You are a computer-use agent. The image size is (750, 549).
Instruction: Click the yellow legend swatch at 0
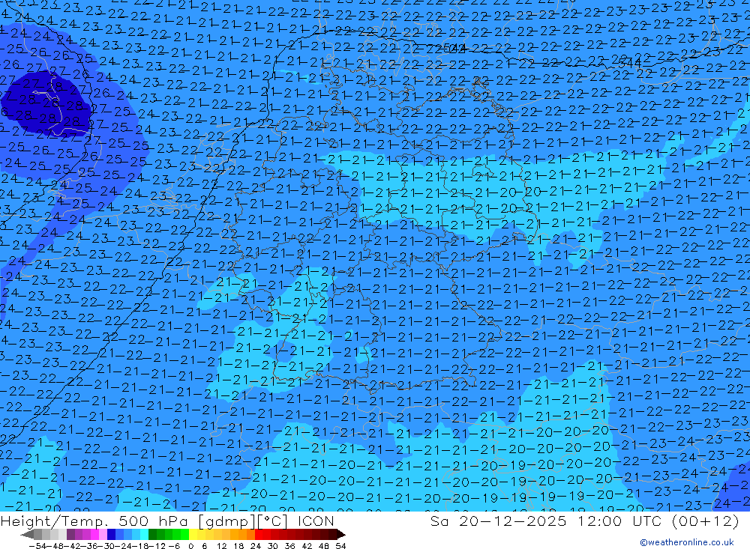[x=193, y=534]
